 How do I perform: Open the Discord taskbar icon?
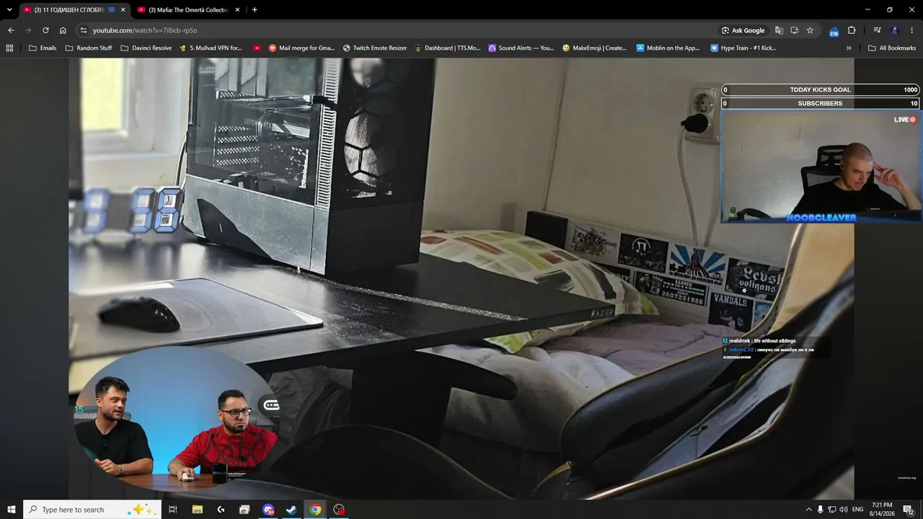point(268,510)
